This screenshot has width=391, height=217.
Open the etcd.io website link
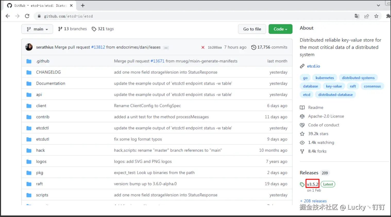click(x=313, y=66)
